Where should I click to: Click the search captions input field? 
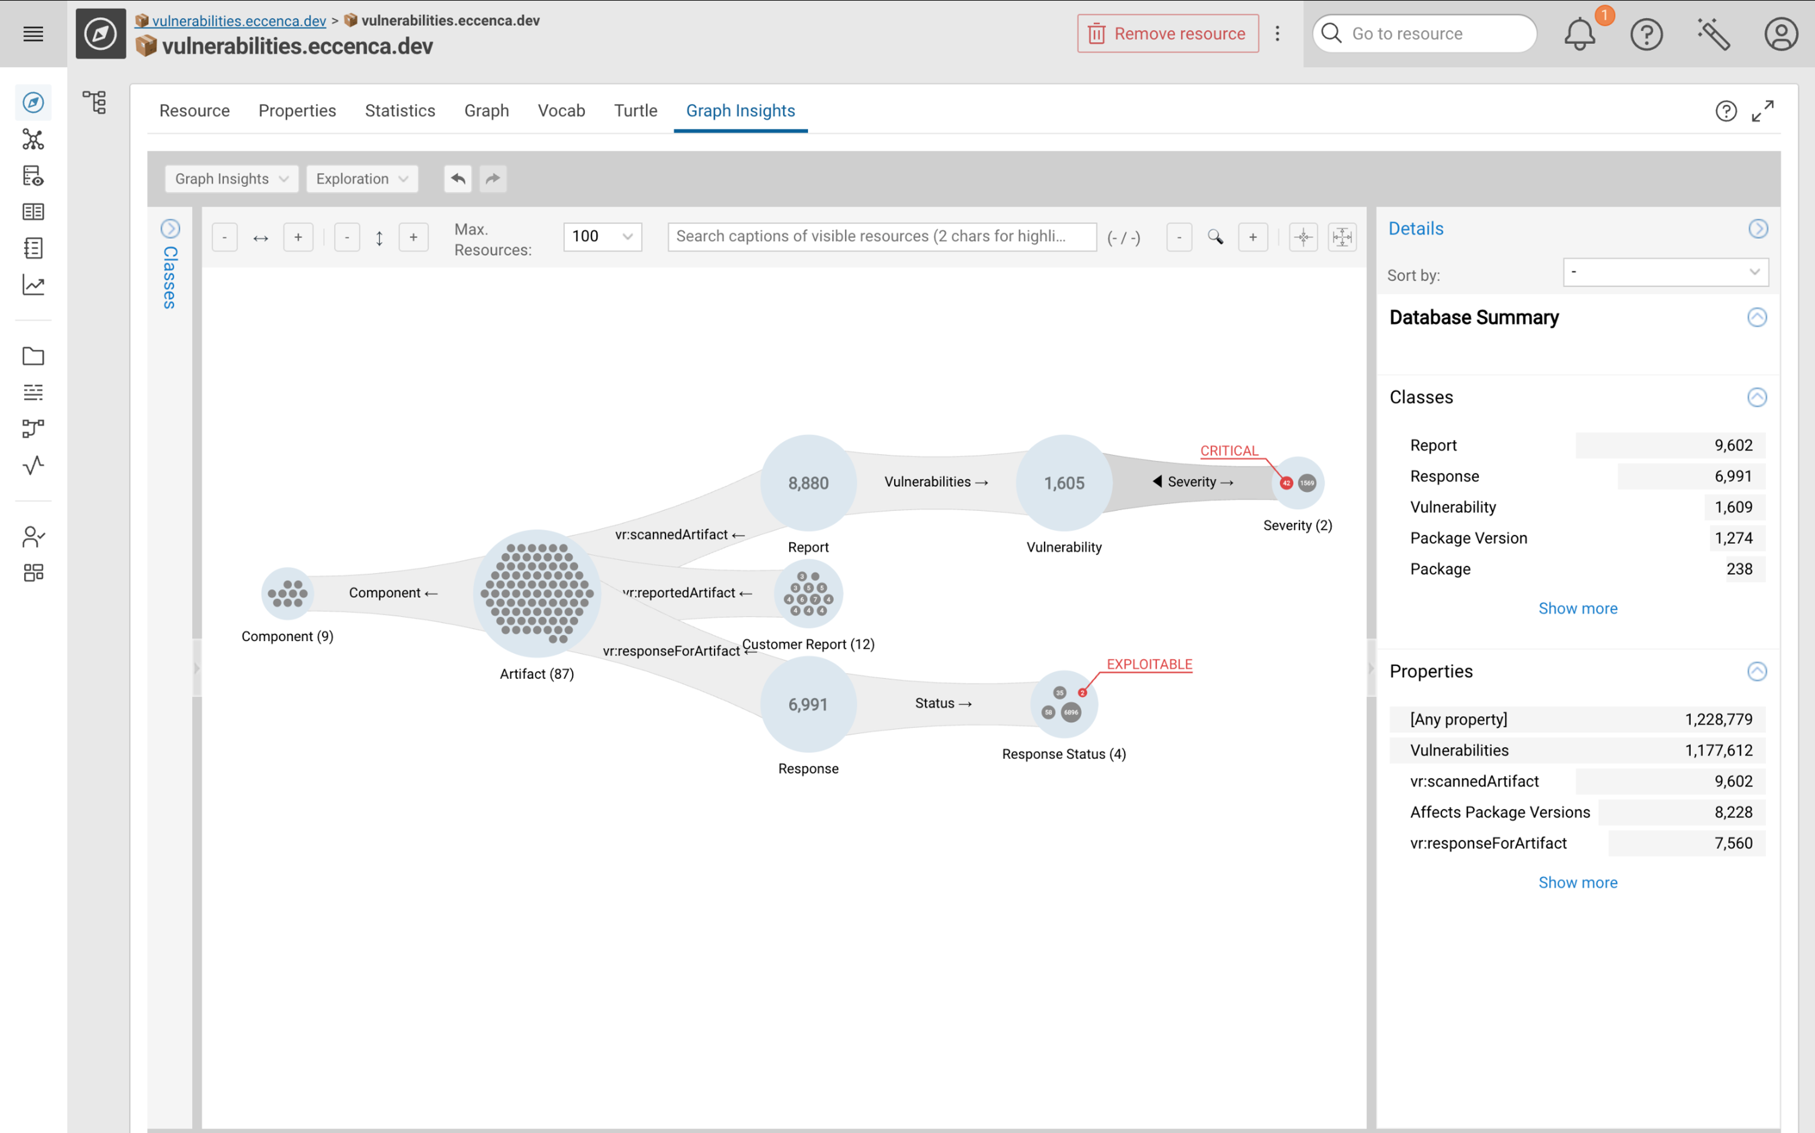click(x=882, y=236)
